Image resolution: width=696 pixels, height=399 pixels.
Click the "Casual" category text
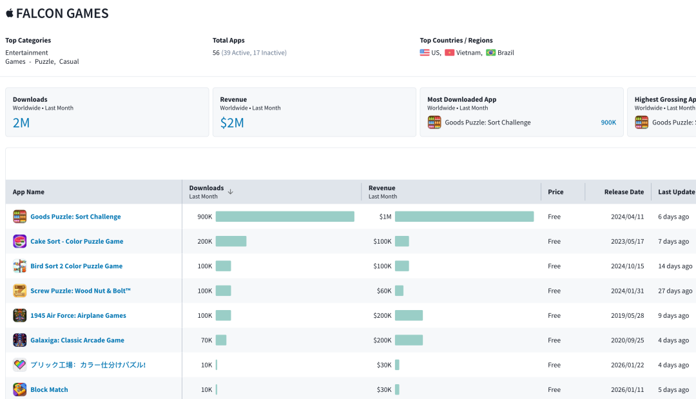[69, 61]
